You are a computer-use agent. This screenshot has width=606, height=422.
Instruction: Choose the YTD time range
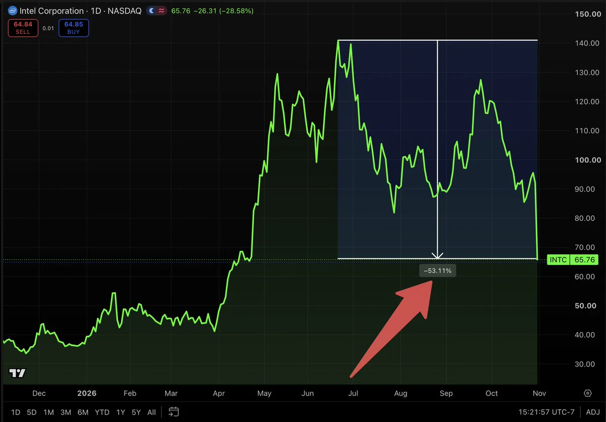pos(103,412)
